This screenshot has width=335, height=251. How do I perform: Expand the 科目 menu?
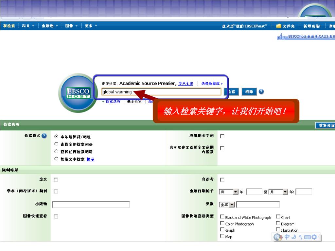28,26
